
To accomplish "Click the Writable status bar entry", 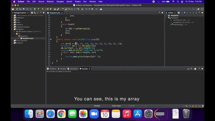I will point(97,106).
